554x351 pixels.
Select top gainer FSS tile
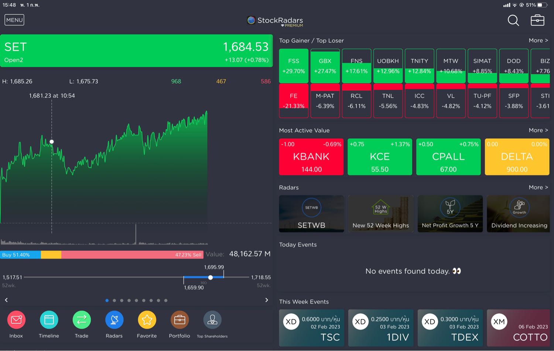coord(294,66)
